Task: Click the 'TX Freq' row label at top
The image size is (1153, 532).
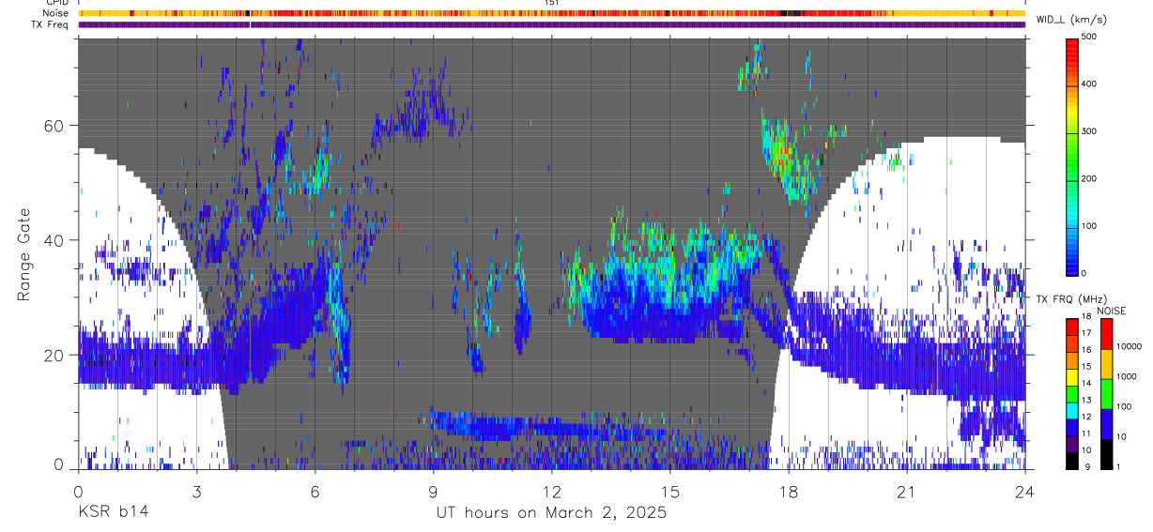Action: (51, 24)
